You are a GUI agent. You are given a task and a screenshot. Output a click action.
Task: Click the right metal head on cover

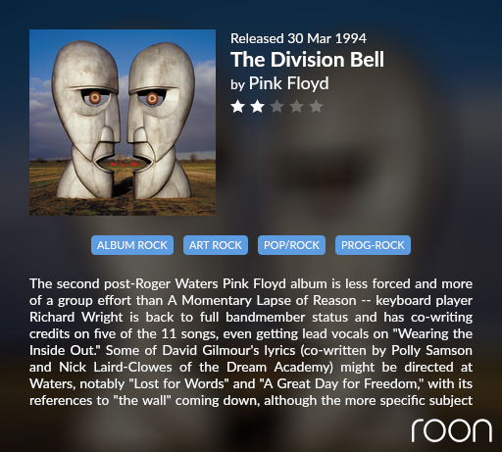160,120
